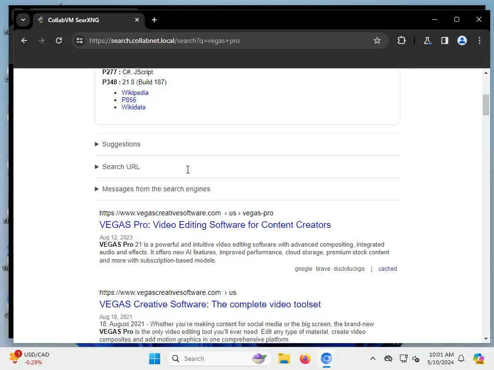Click the Chrome taskbar icon
Screen dimensions: 494x370
point(326,358)
